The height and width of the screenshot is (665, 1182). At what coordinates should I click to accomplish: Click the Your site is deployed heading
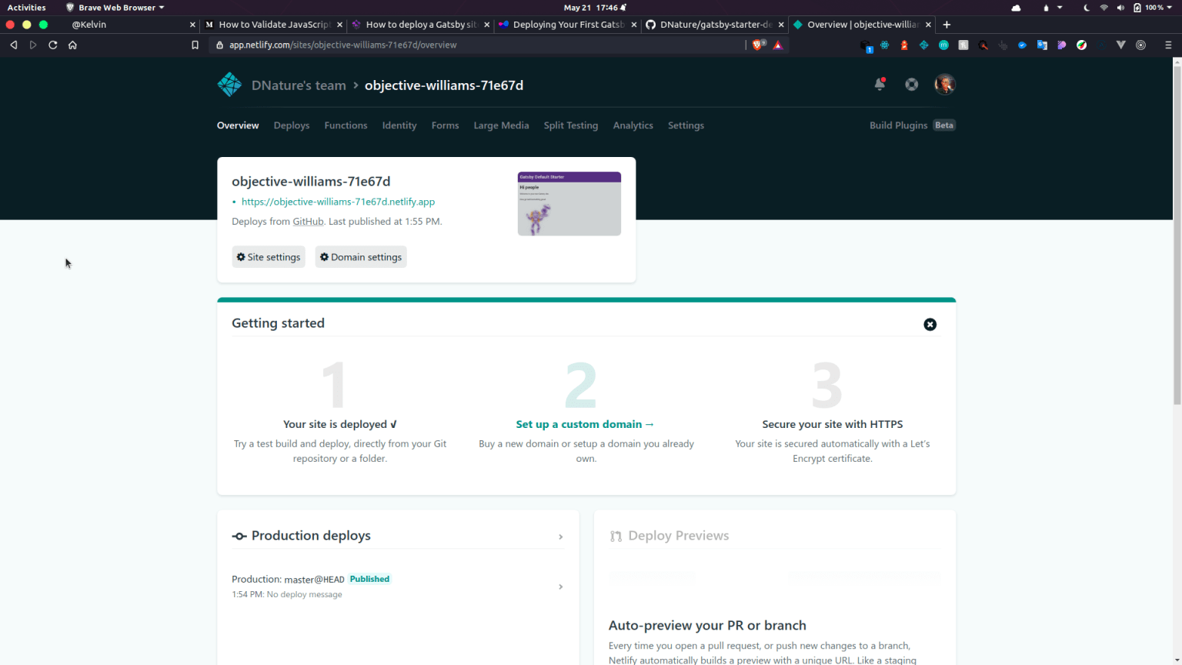click(x=340, y=424)
